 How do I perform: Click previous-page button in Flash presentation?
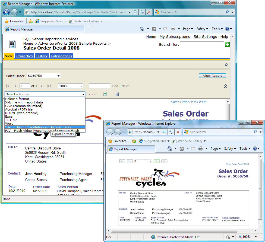[130, 161]
